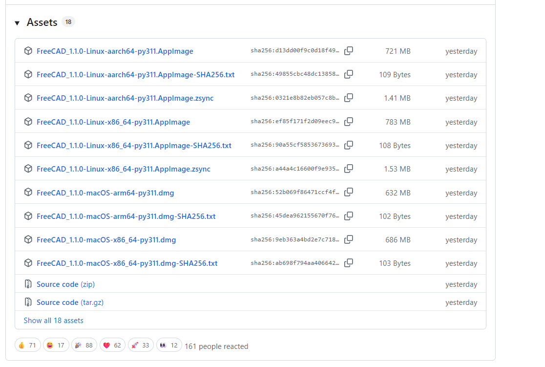The width and height of the screenshot is (545, 367).
Task: Click package icon beside macOS-x86_64 dmg
Action: pos(28,239)
